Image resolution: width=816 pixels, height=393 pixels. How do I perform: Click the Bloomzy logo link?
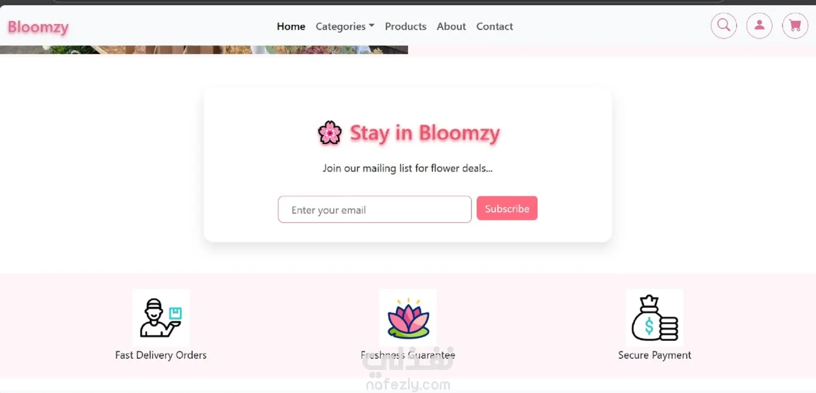tap(38, 27)
